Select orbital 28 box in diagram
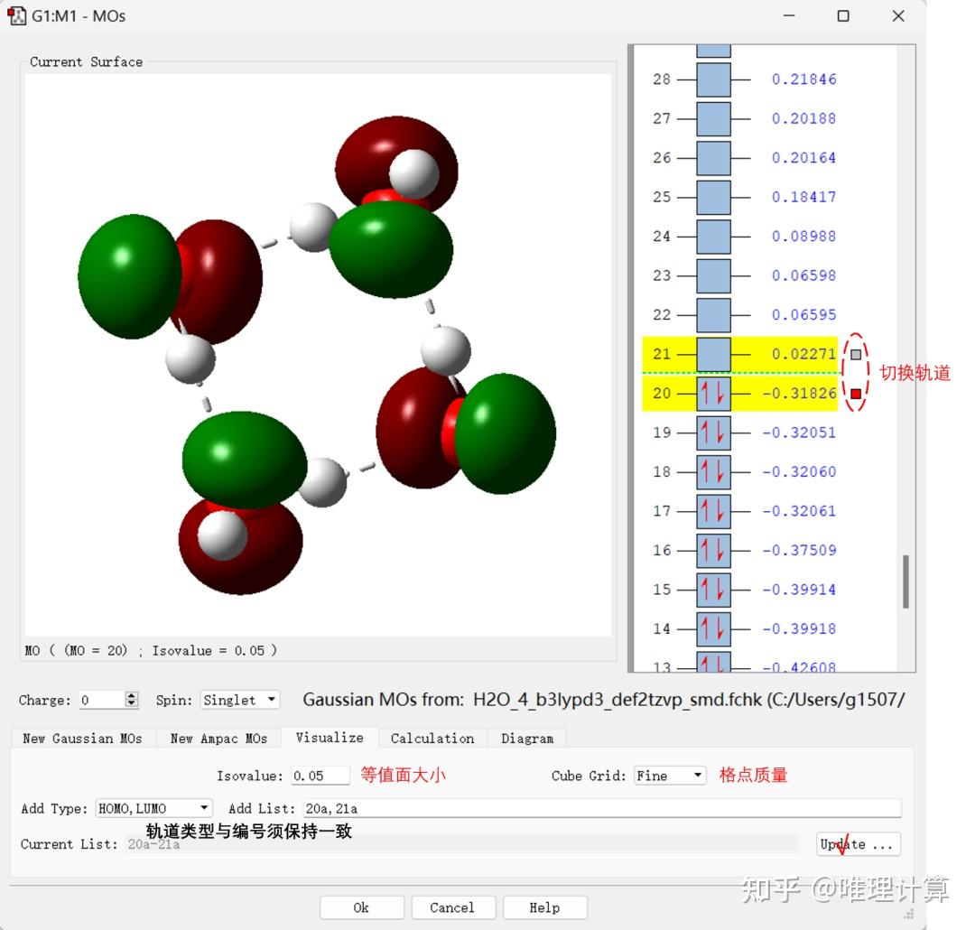Image resolution: width=975 pixels, height=930 pixels. (713, 79)
